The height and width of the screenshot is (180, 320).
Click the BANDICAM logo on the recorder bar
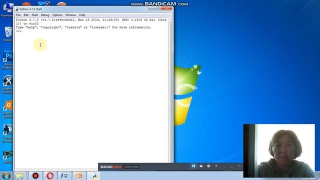coord(110,167)
